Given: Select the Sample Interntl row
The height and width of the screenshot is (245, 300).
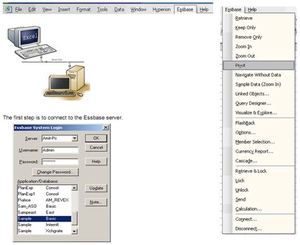Looking at the screenshot, I should 44,225.
